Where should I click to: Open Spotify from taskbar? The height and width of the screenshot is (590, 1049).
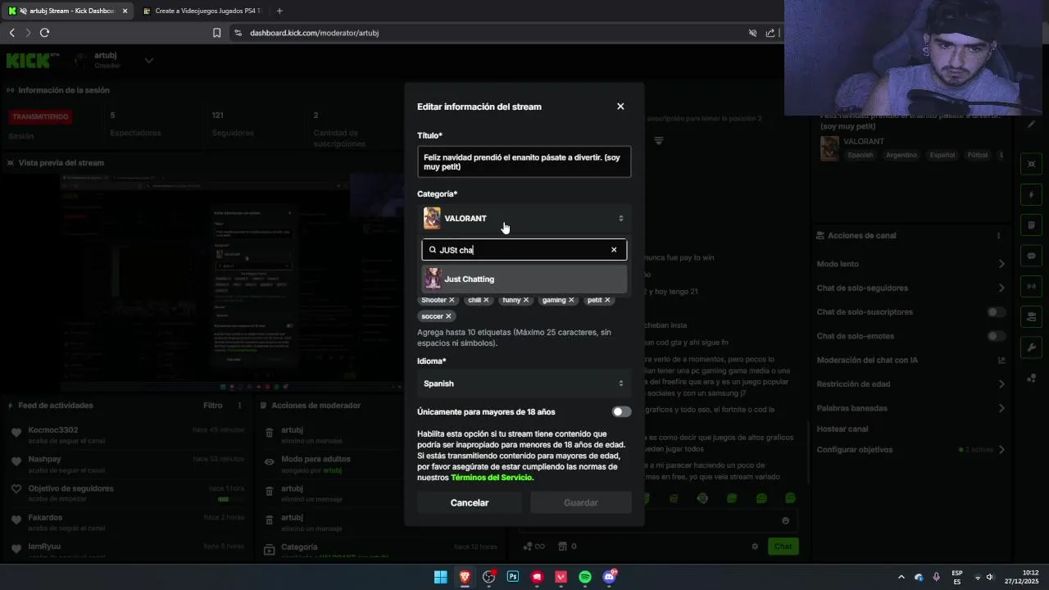point(585,577)
